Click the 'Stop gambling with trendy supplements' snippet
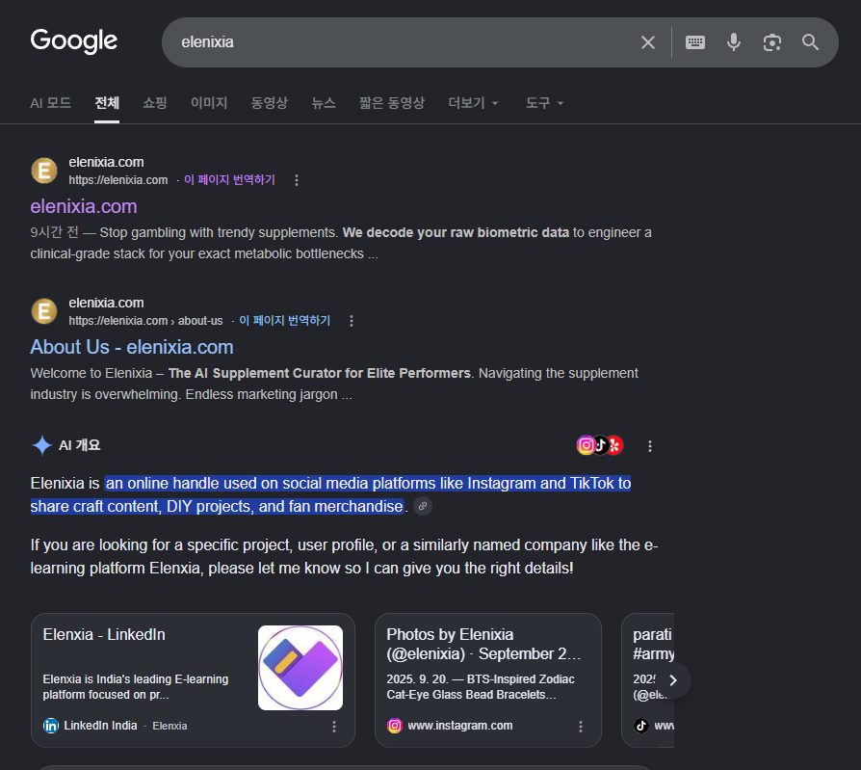This screenshot has width=861, height=770. (x=341, y=243)
